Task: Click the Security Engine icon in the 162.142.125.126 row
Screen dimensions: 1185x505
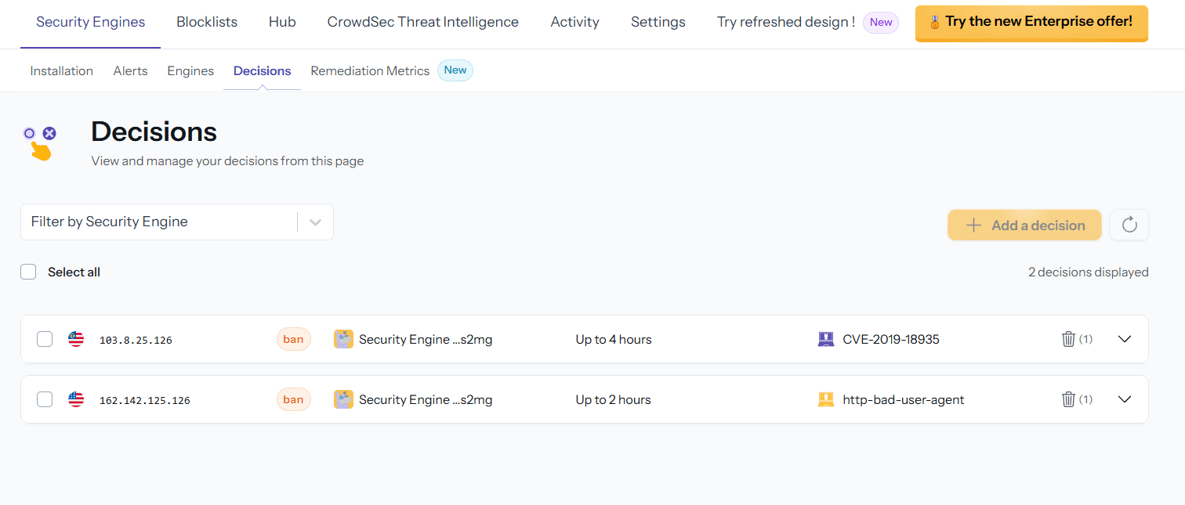Action: click(x=343, y=399)
